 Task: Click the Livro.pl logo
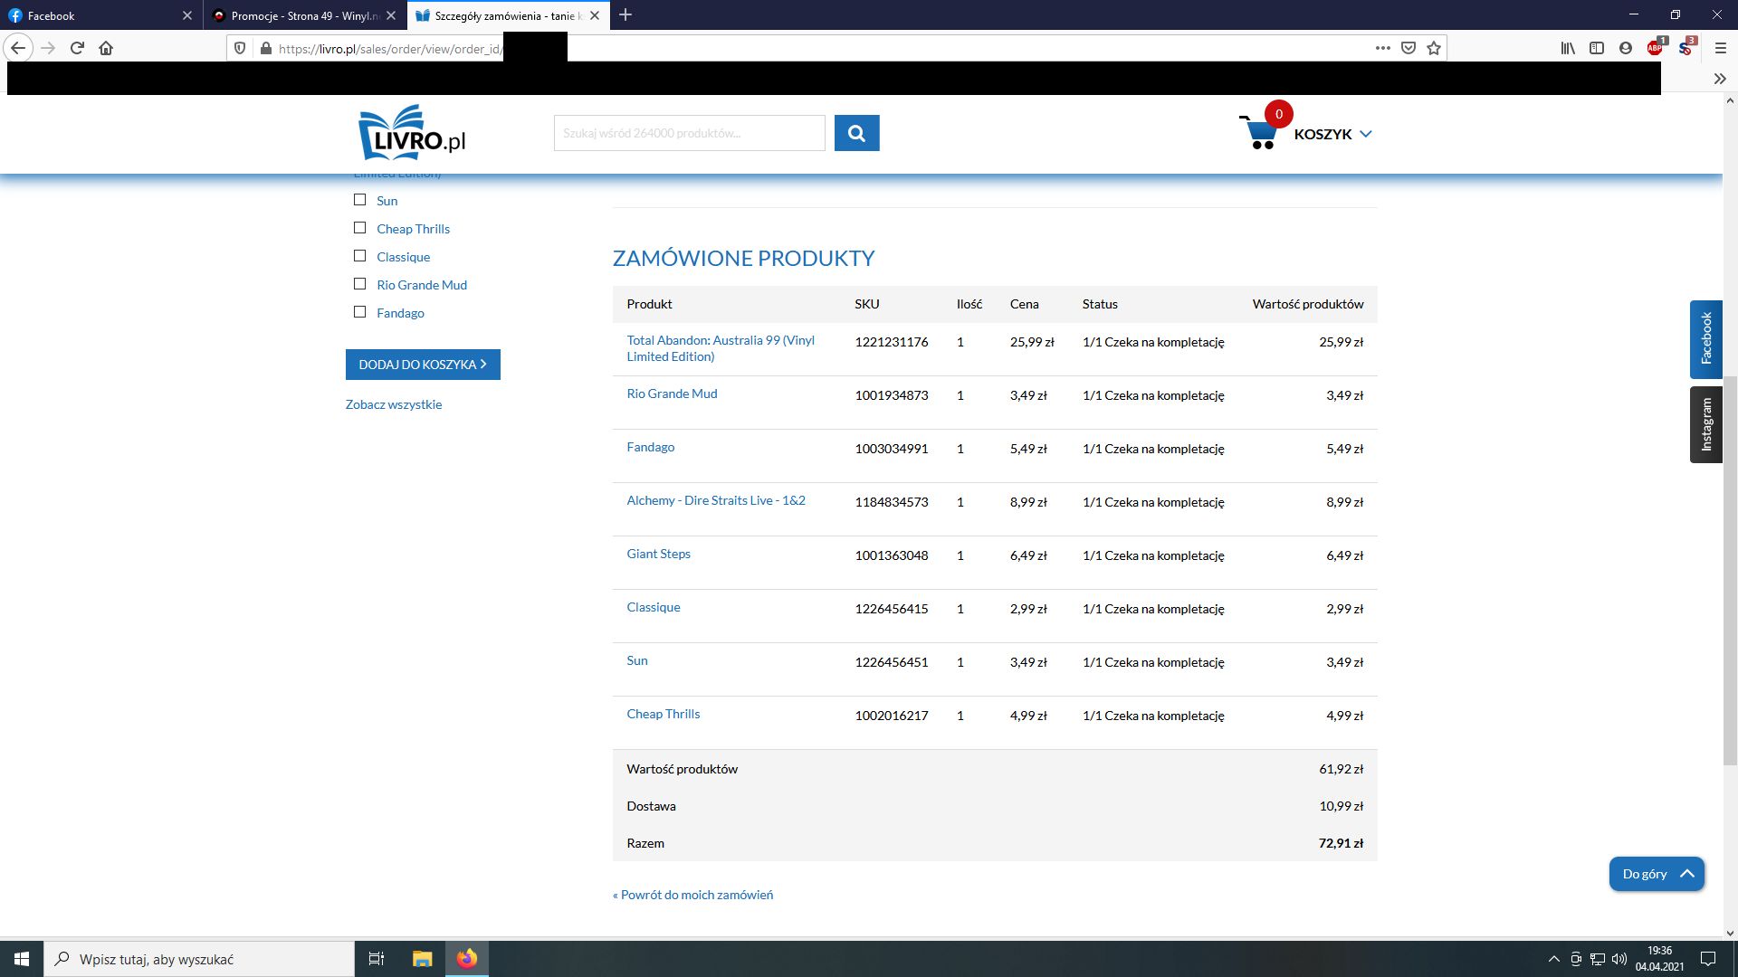point(412,133)
